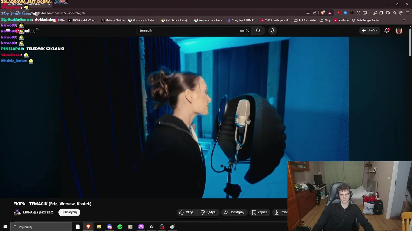Open the tłumacz - Szukaj bookmark
The image size is (412, 231).
142,20
